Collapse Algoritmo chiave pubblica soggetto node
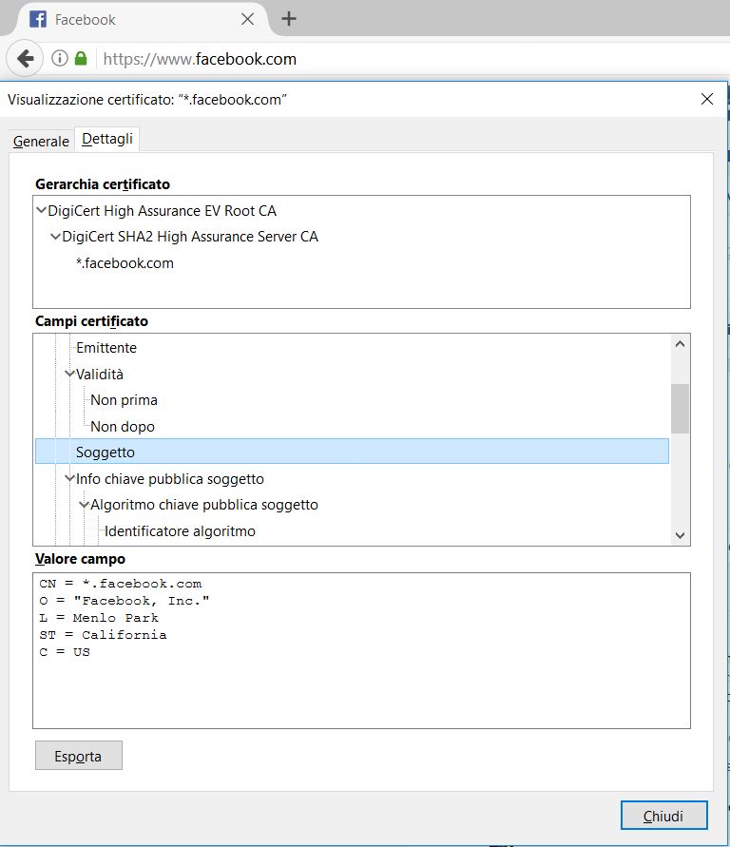 coord(84,505)
